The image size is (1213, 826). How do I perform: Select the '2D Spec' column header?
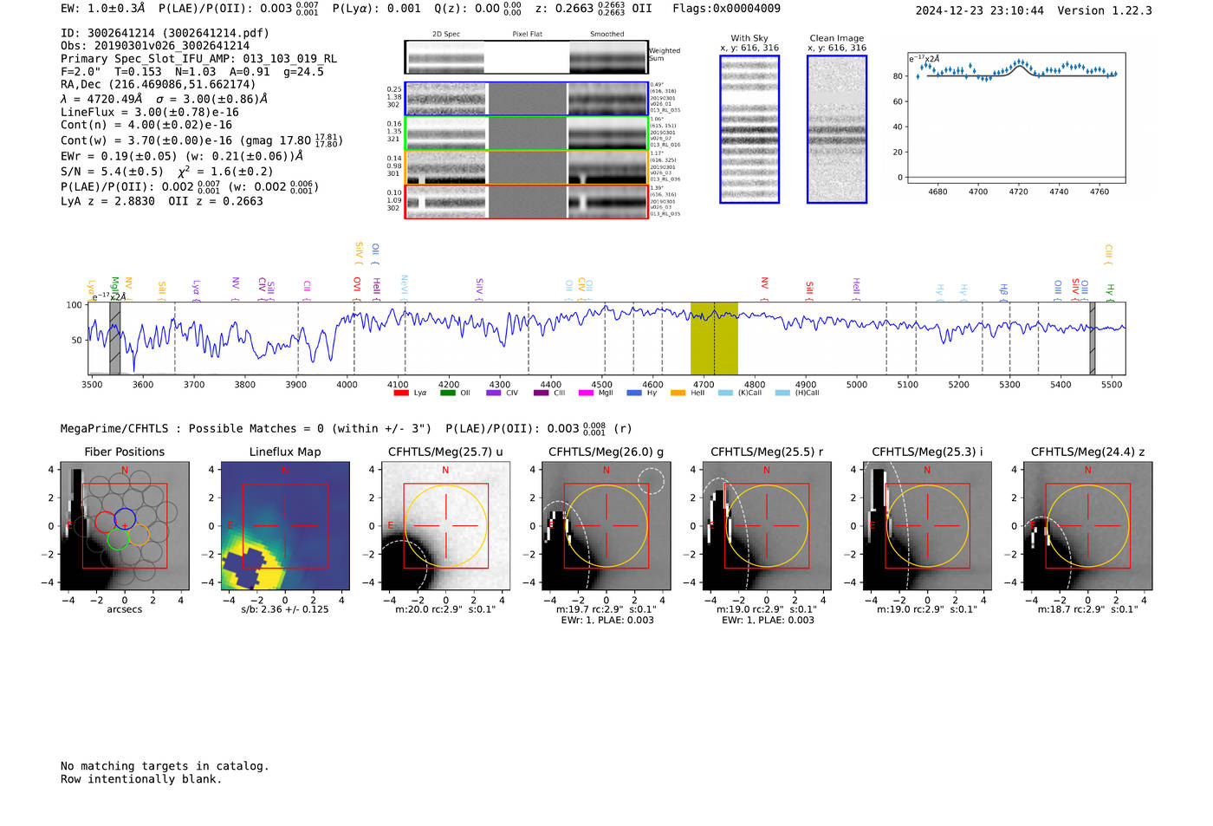pos(446,34)
